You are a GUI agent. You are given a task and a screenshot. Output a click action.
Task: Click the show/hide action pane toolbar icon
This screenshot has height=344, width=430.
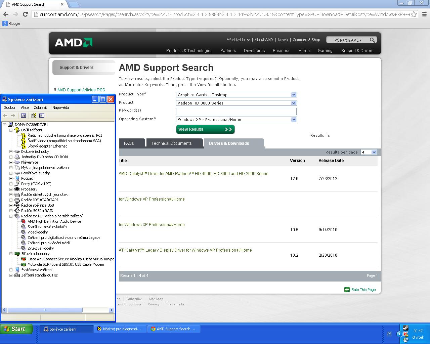42,116
